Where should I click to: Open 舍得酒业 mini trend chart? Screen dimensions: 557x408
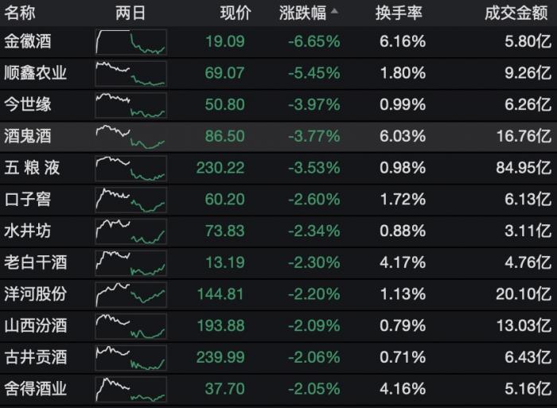[x=130, y=389]
